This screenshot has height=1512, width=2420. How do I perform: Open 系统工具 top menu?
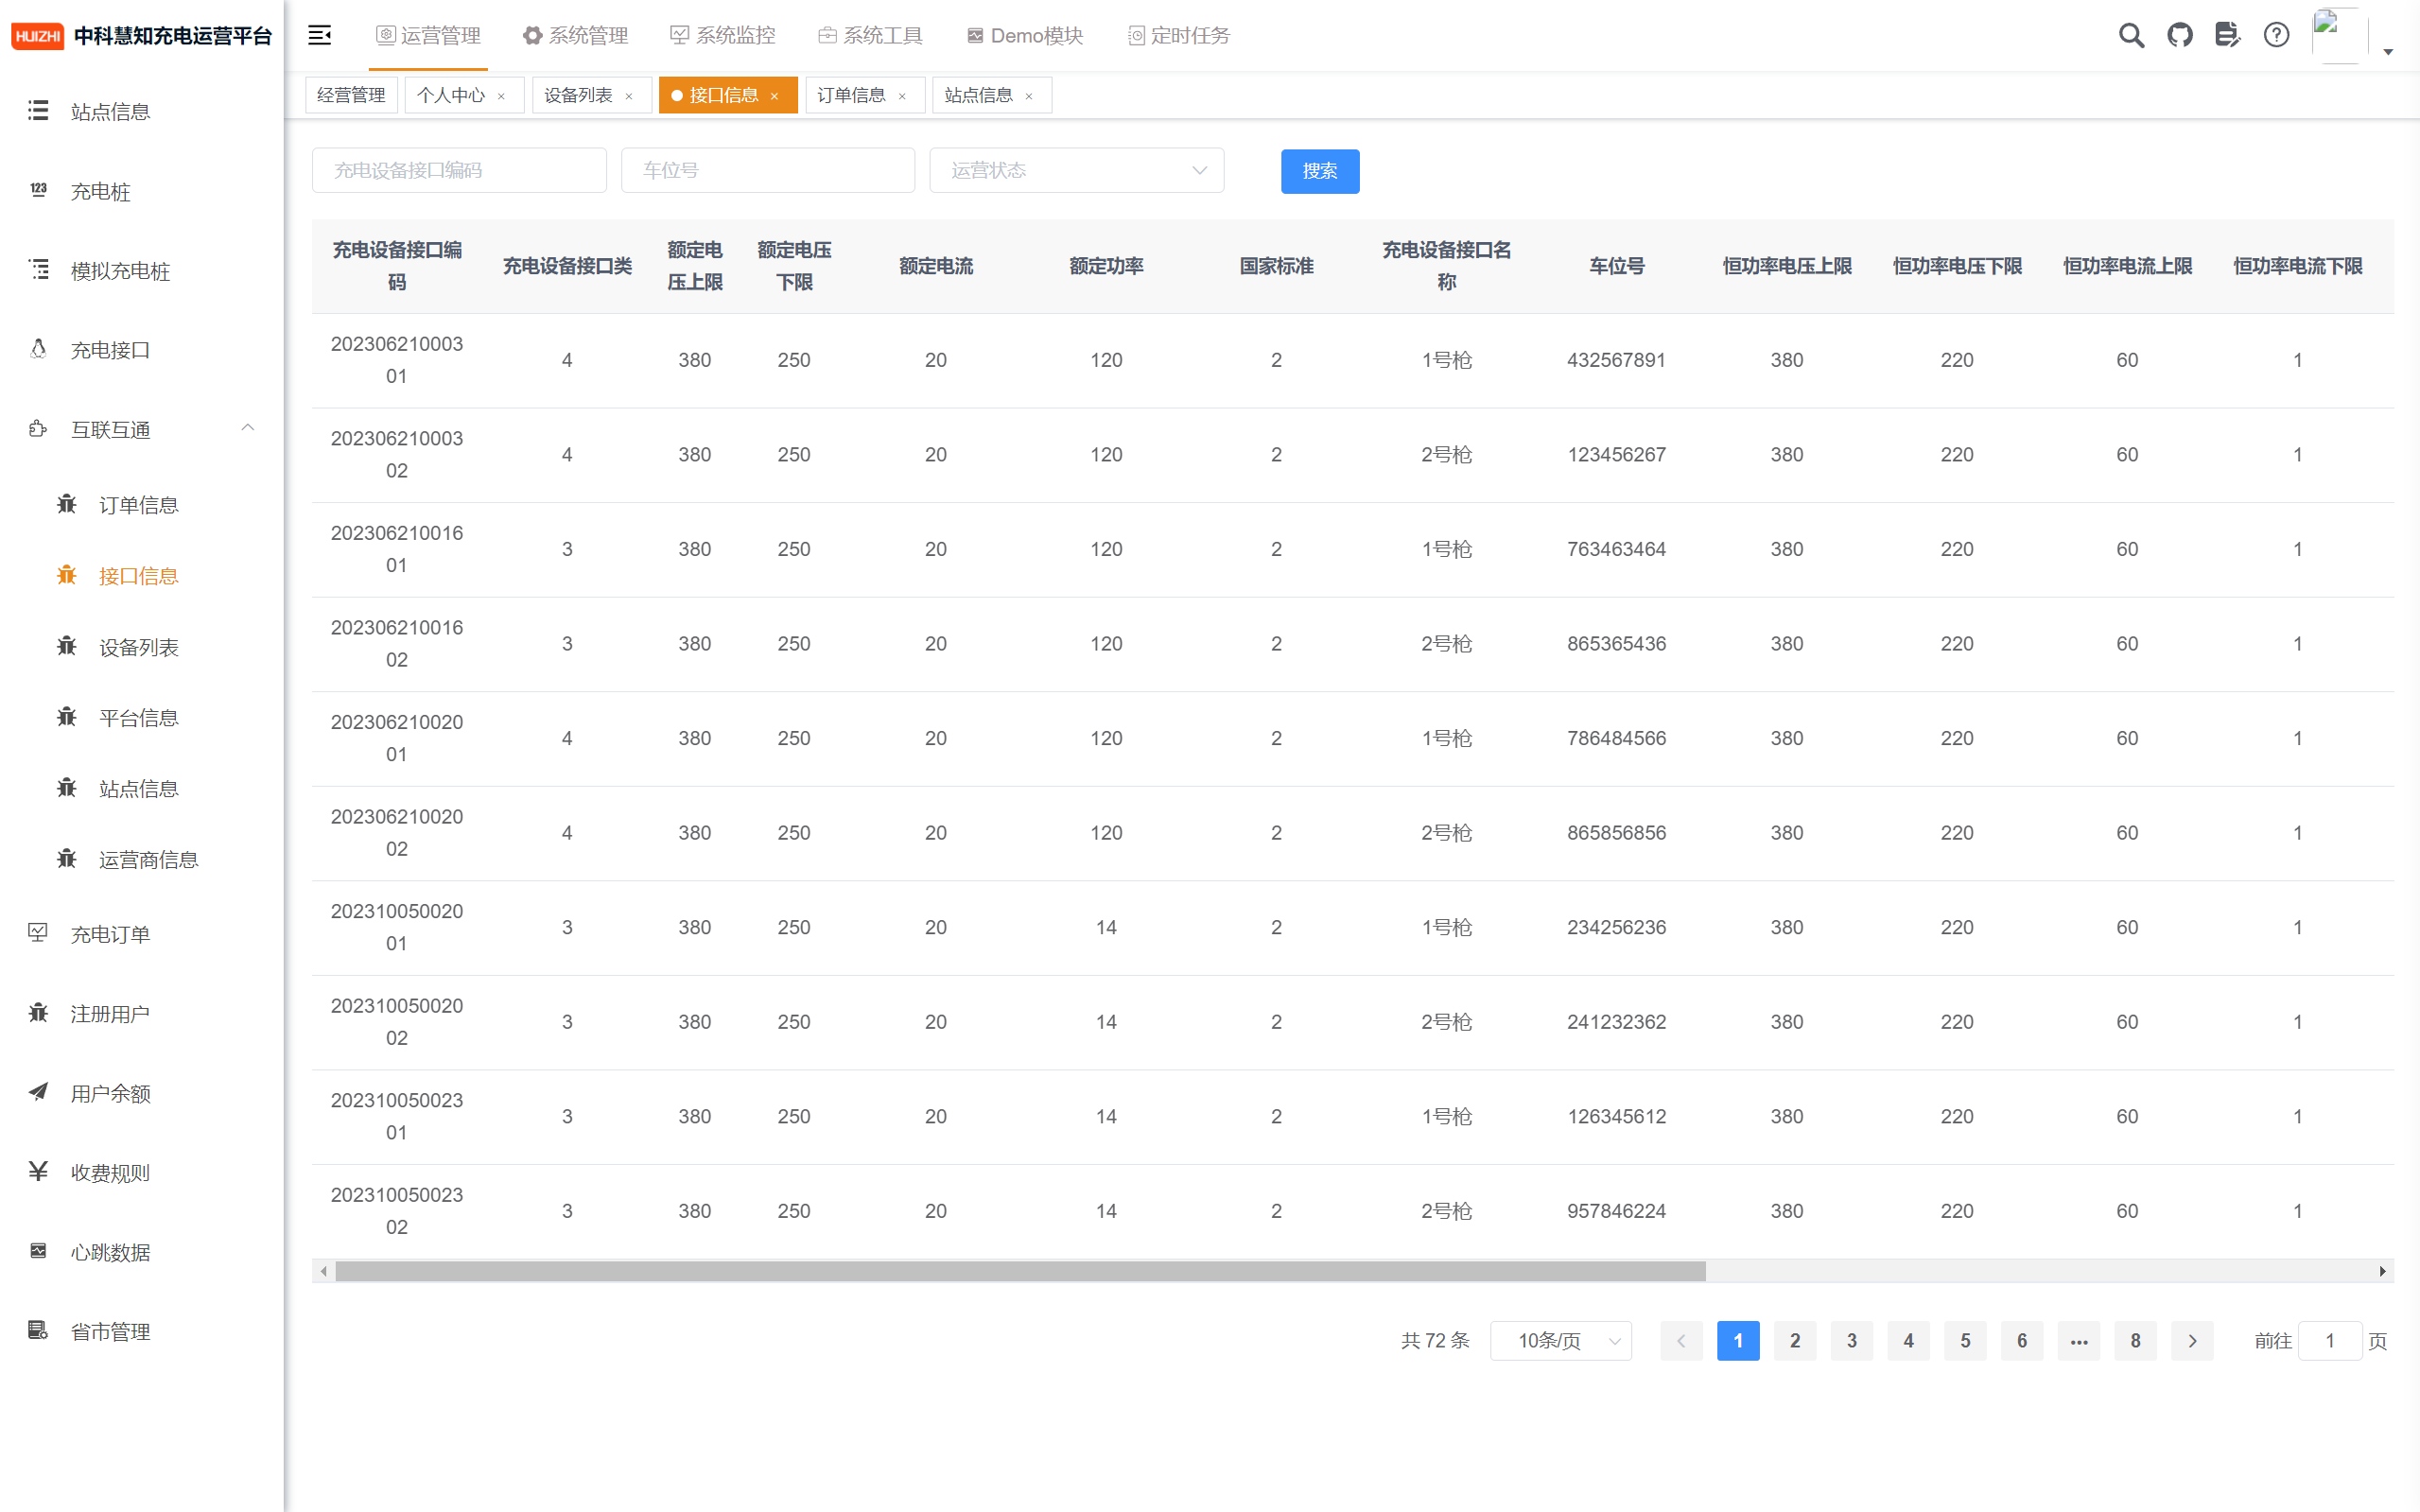click(871, 35)
